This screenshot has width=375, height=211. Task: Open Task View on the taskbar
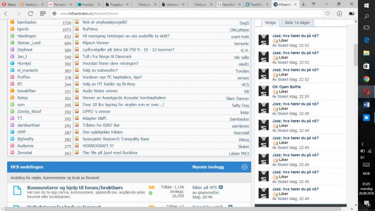point(366,27)
